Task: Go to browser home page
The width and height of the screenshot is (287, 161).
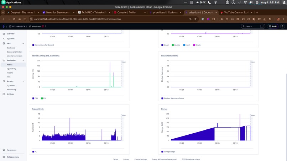Action: click(x=20, y=19)
